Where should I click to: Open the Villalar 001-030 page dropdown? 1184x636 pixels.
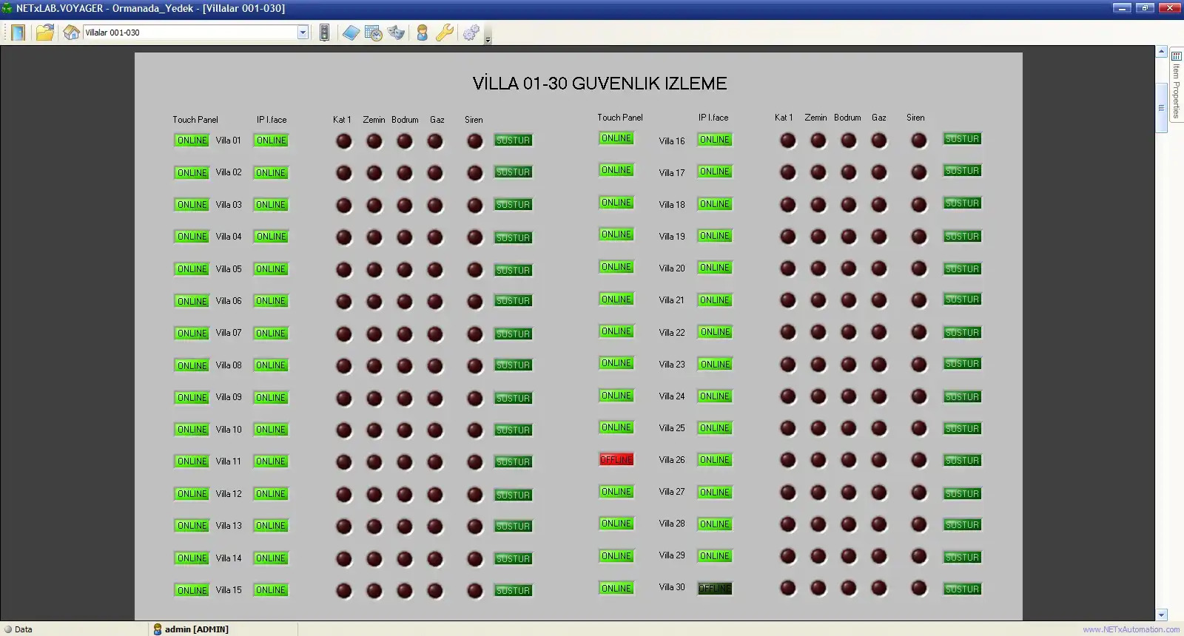pos(303,33)
